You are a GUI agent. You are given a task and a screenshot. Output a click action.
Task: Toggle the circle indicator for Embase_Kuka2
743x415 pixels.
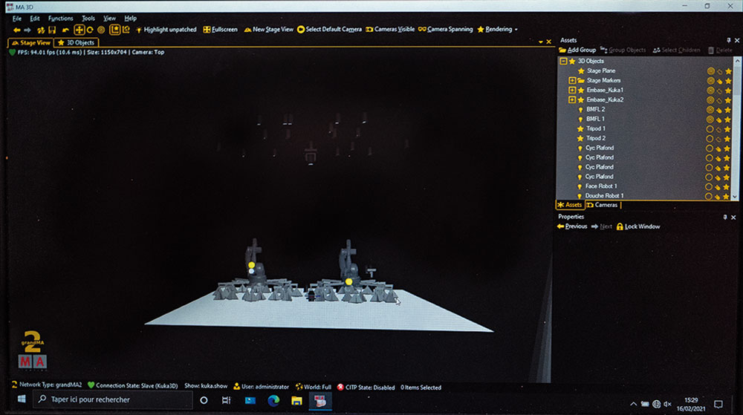(x=711, y=99)
